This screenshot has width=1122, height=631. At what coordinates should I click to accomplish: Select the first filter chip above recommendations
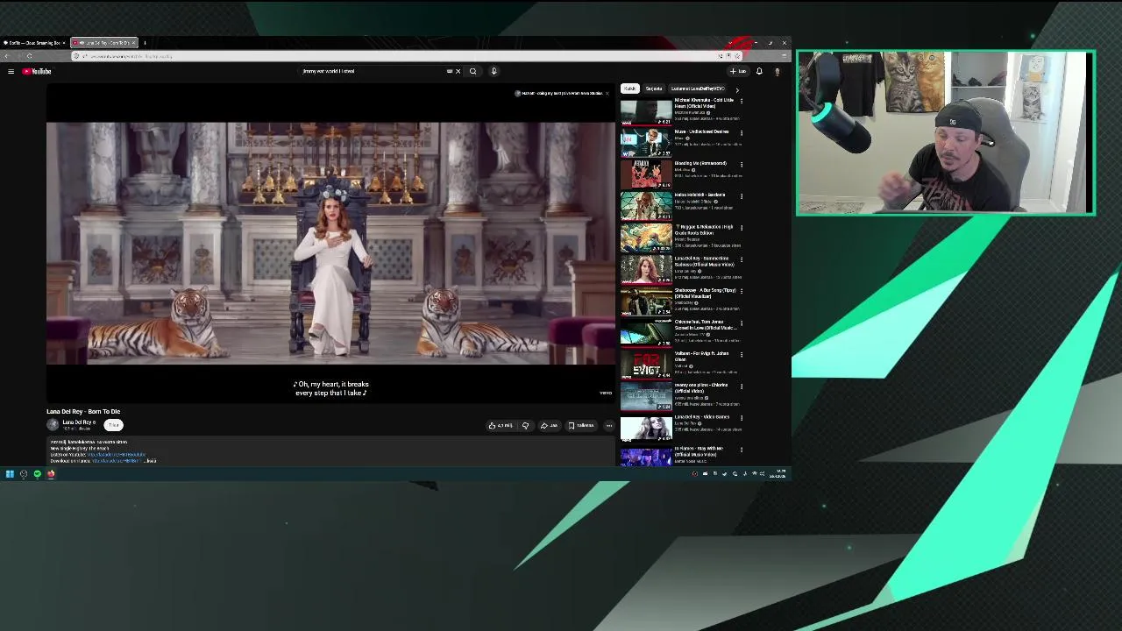629,89
